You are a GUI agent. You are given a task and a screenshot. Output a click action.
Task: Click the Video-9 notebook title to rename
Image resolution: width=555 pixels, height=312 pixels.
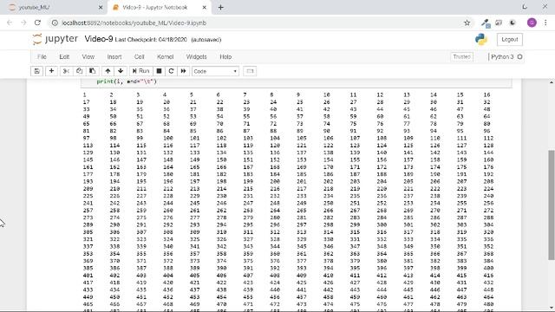[99, 39]
